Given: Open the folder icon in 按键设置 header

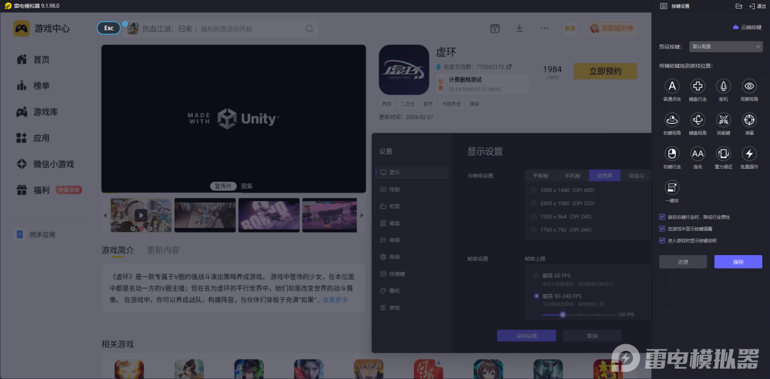Looking at the screenshot, I should [x=738, y=6].
